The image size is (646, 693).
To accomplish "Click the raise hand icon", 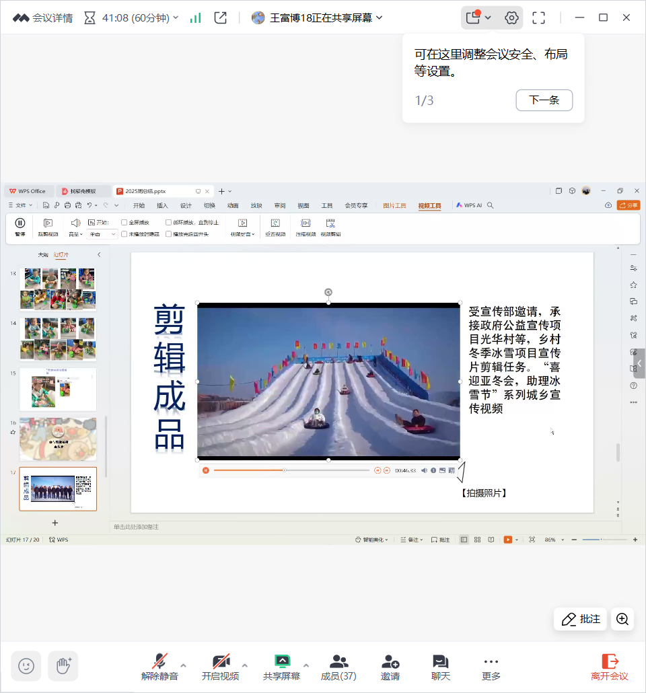I will tap(63, 665).
